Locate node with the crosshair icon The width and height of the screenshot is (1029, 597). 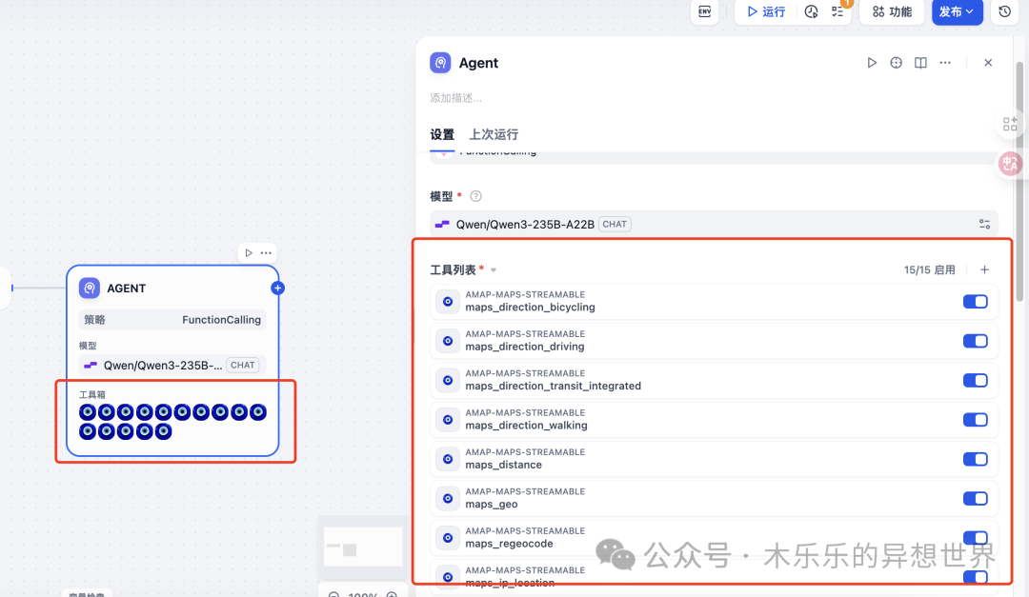pyautogui.click(x=896, y=63)
